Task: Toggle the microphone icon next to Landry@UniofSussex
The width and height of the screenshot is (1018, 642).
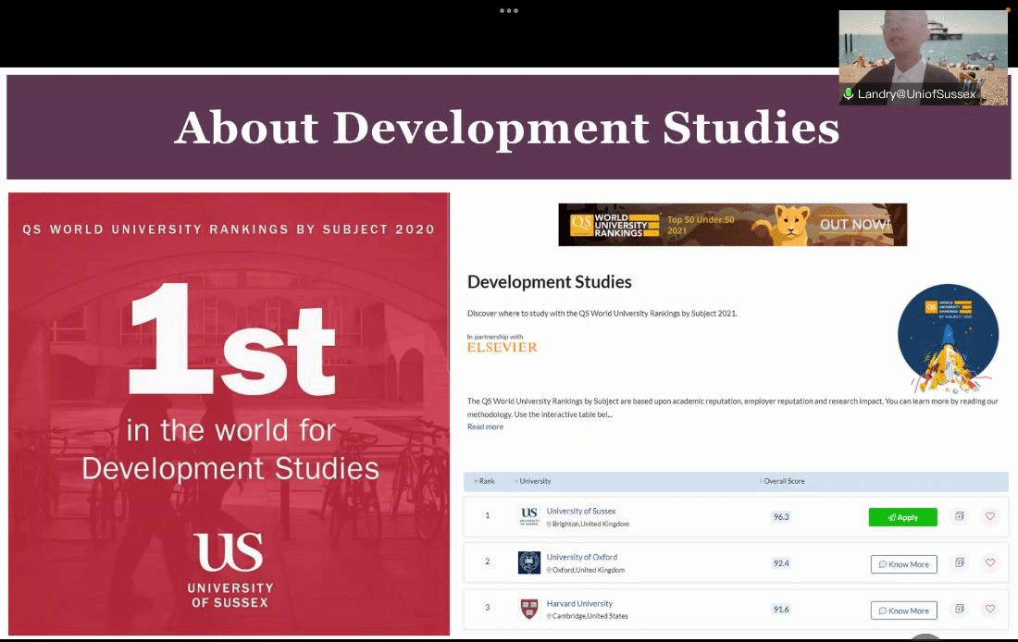Action: pos(848,94)
